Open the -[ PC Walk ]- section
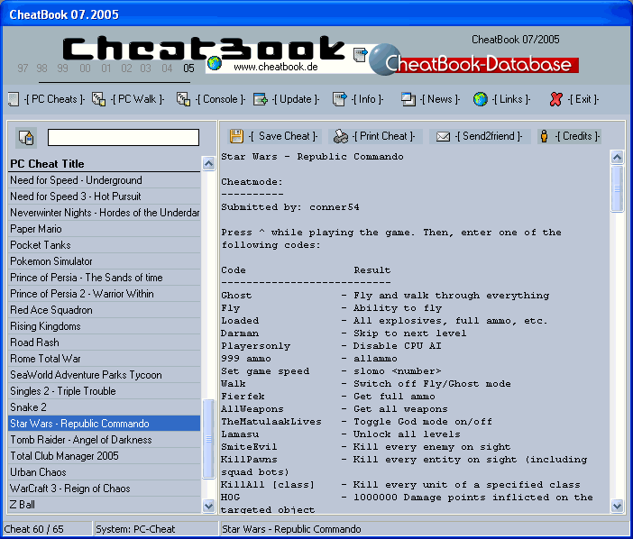This screenshot has height=539, width=633. coord(138,99)
